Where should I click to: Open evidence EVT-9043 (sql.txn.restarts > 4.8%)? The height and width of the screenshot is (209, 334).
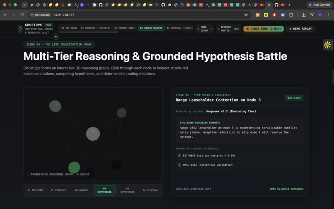(240, 156)
